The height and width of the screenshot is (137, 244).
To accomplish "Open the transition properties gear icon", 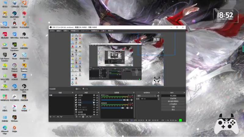I will coord(158,96).
